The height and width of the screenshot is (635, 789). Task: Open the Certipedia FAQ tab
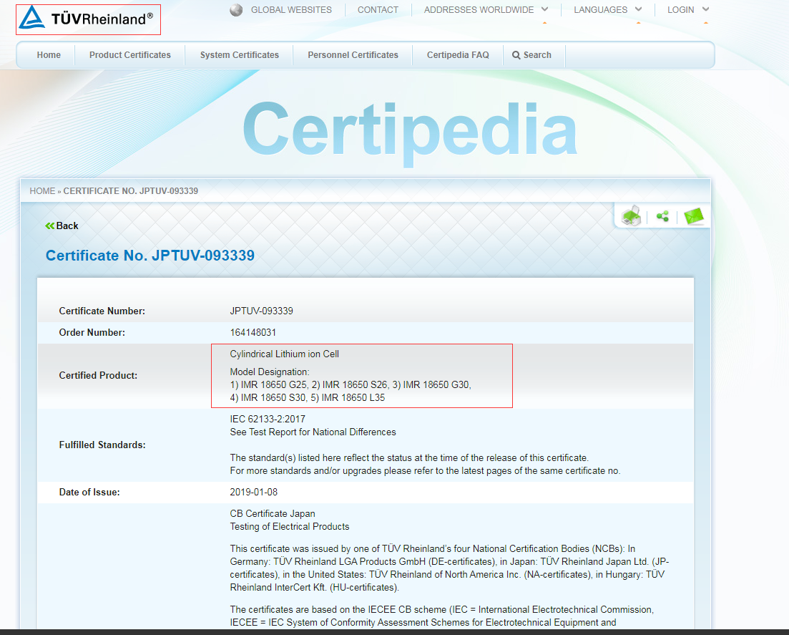pos(458,55)
